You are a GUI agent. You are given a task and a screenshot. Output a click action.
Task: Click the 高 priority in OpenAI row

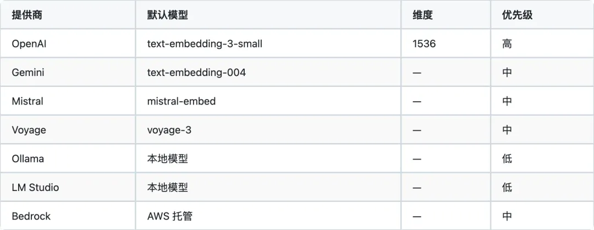(x=507, y=43)
